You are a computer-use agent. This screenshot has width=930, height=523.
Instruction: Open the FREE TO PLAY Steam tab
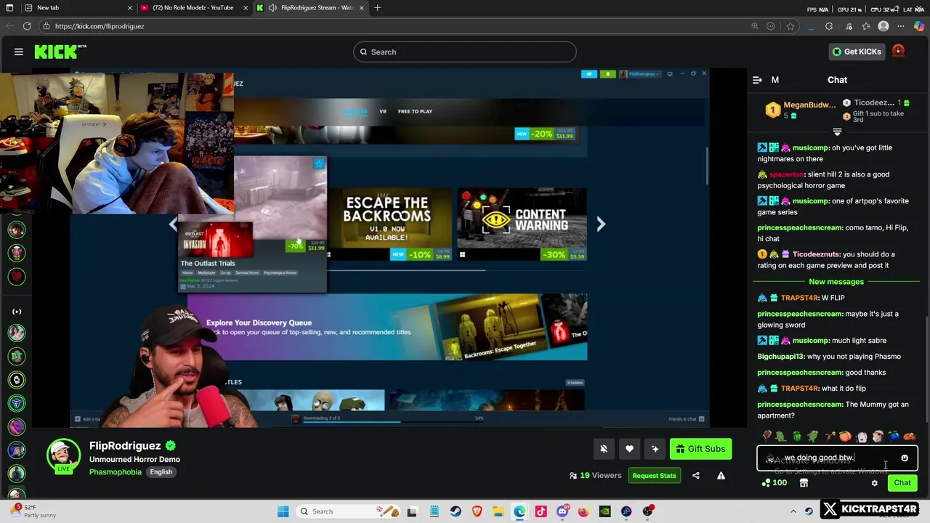pos(415,111)
